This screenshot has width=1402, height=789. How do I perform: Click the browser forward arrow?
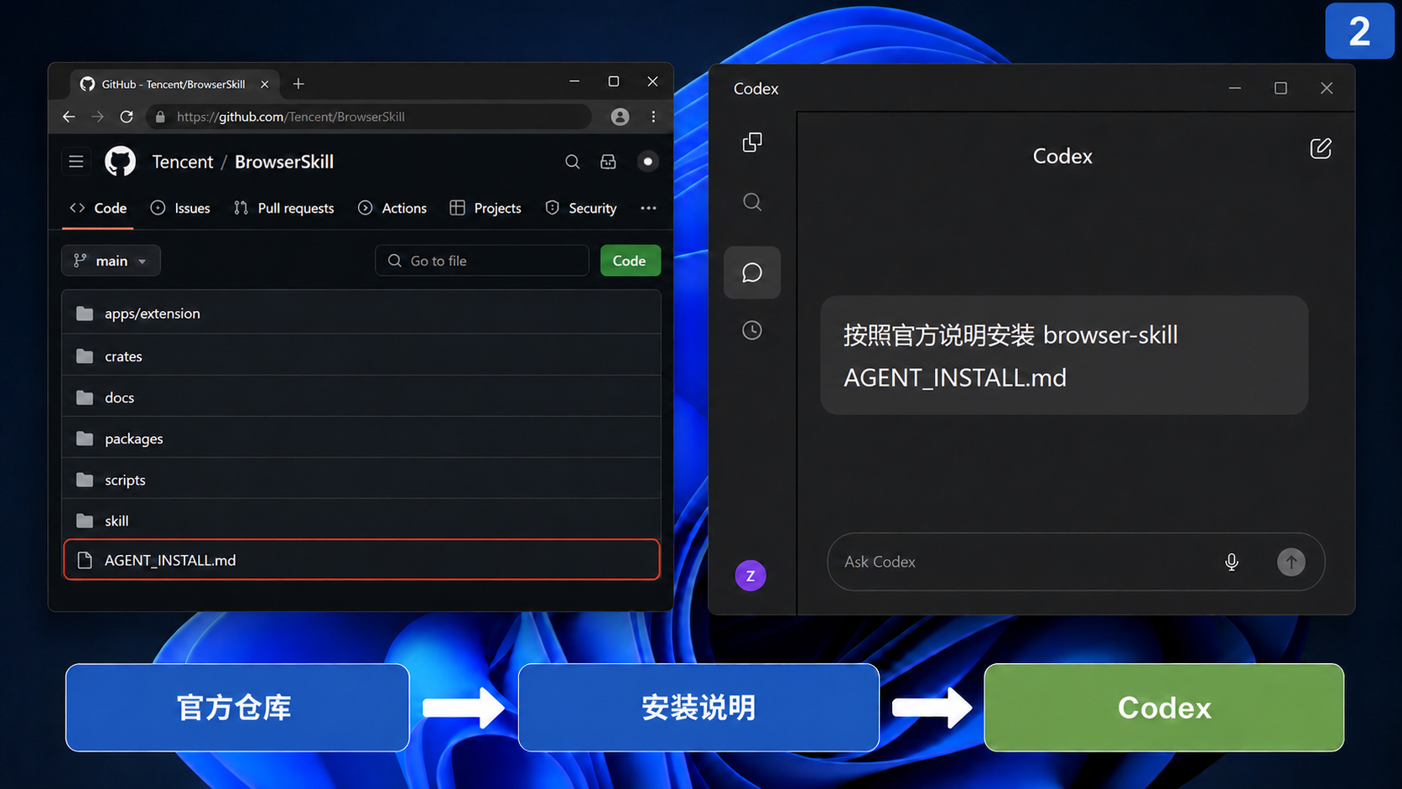click(x=97, y=117)
